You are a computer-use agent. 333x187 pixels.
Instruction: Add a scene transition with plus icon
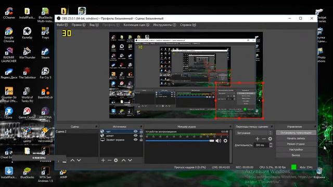[x=258, y=139]
